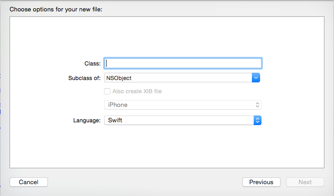Open the Language popup showing Swift
The height and width of the screenshot is (196, 334).
[x=183, y=120]
